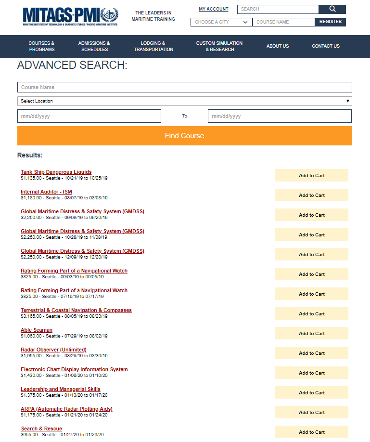Open the Courses & Programs menu

[x=41, y=46]
